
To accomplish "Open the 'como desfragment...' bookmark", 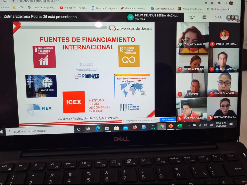I will click(42, 7).
